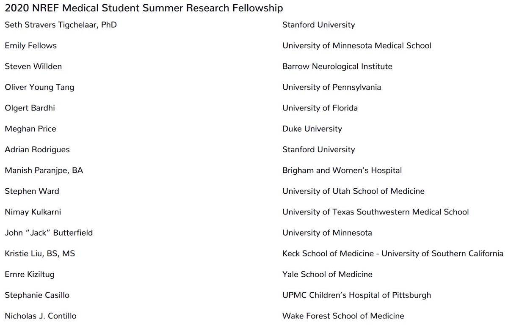
Task: Select Adrian Rodrigues entry
Action: click(x=37, y=150)
